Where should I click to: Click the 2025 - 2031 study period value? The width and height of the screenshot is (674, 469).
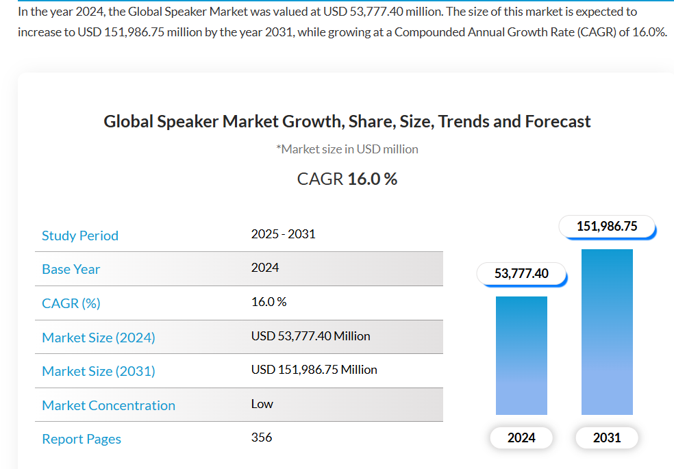click(x=284, y=234)
